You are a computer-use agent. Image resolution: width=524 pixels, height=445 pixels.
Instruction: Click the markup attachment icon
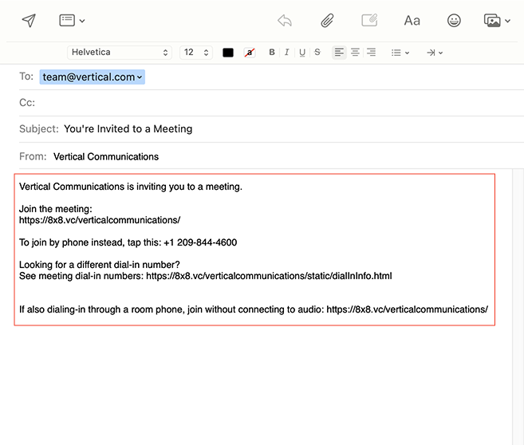(369, 21)
